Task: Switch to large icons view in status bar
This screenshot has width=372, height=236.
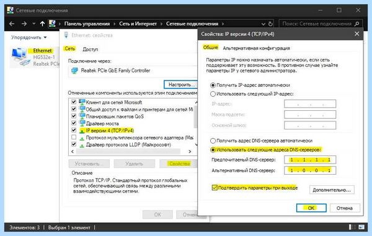Action: (x=361, y=227)
